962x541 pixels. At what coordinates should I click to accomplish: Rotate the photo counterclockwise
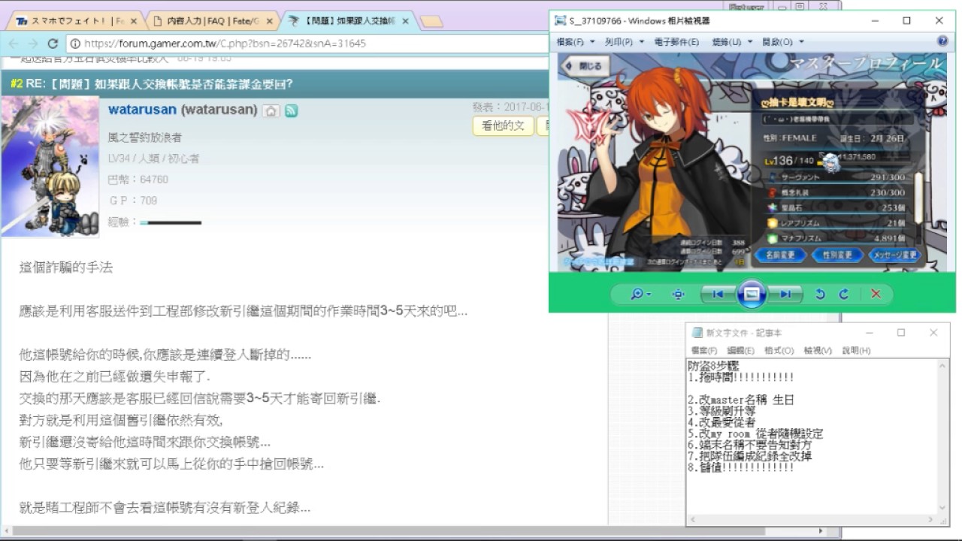click(x=820, y=294)
